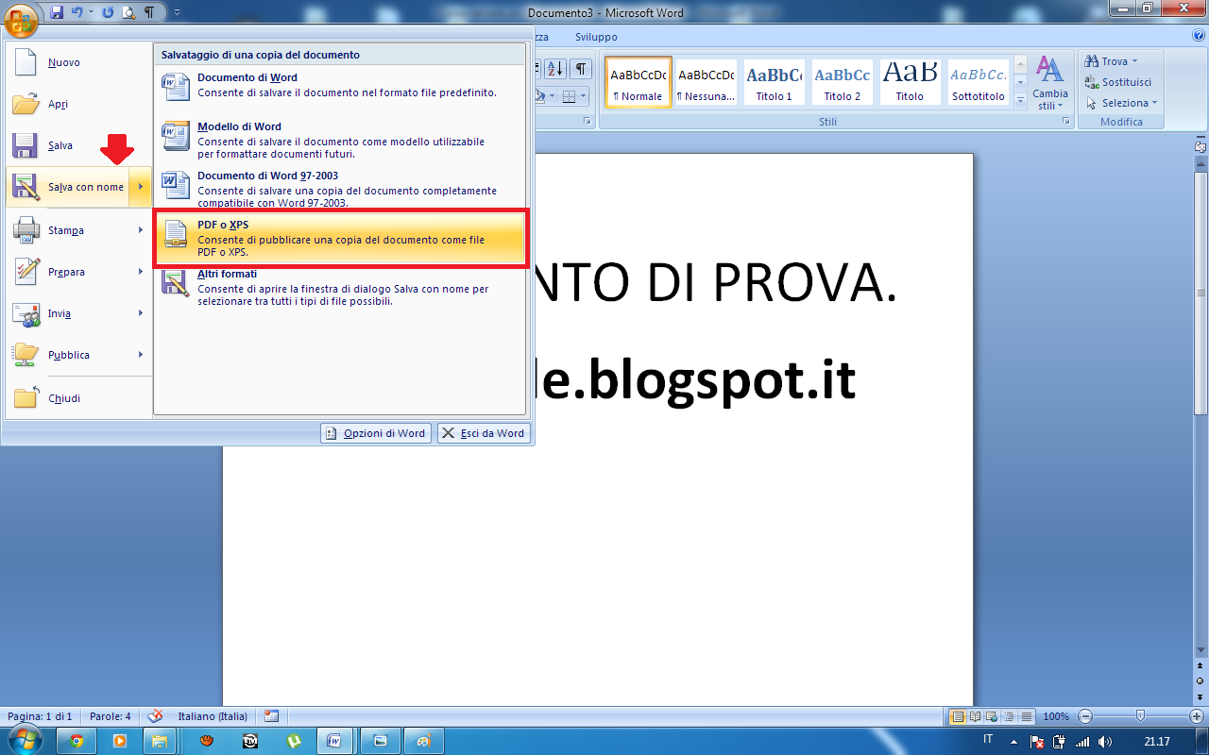Image resolution: width=1209 pixels, height=755 pixels.
Task: Click the Redo/Repeat icon
Action: [107, 13]
